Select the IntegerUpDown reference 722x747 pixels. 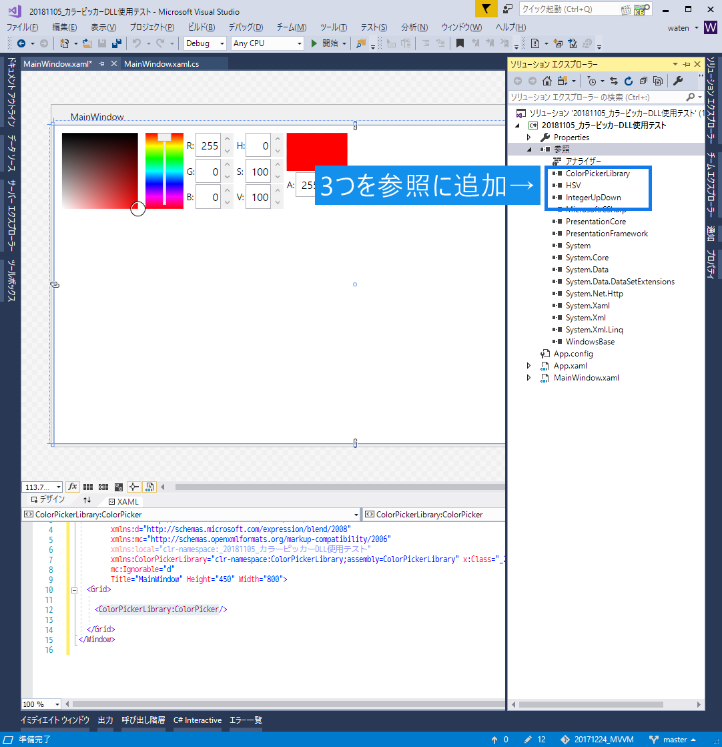click(593, 198)
